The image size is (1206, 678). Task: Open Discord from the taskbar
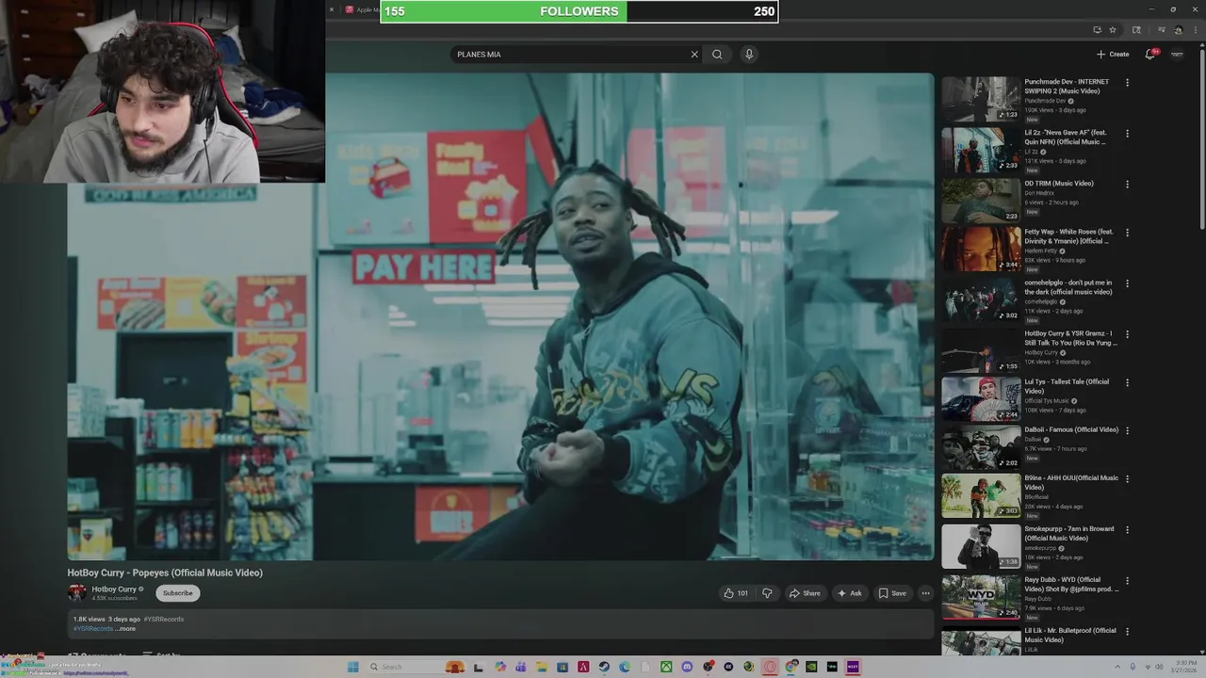(x=687, y=667)
